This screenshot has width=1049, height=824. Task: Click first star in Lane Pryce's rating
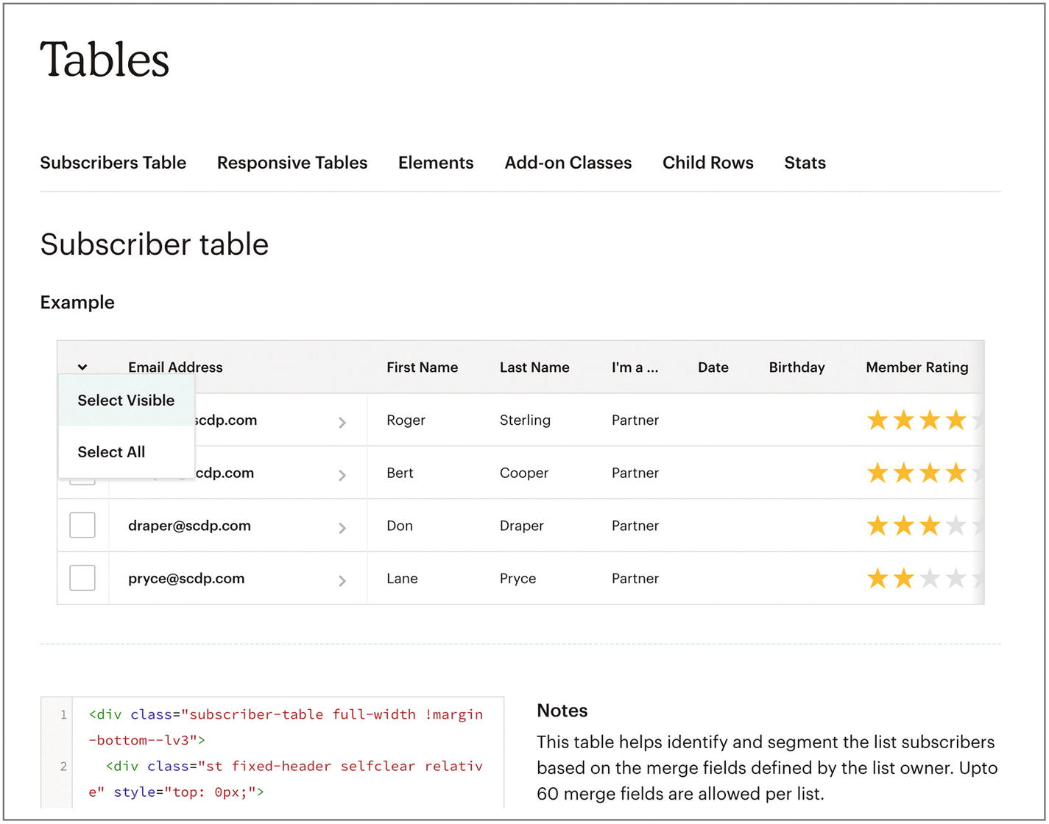(877, 578)
